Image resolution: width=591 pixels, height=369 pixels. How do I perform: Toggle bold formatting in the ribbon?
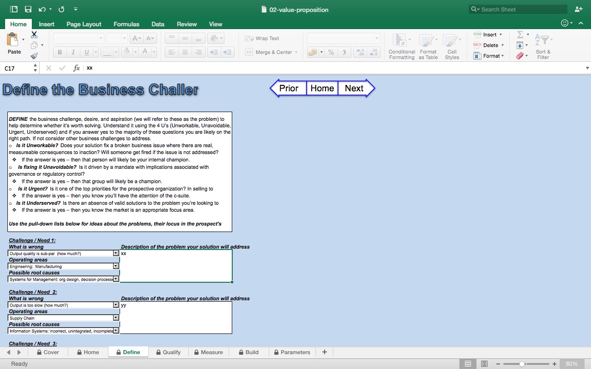coord(59,52)
